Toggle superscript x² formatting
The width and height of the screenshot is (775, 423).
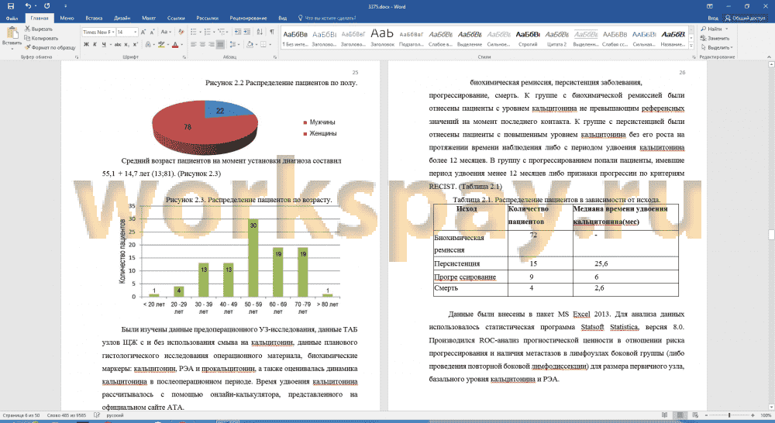(x=135, y=44)
